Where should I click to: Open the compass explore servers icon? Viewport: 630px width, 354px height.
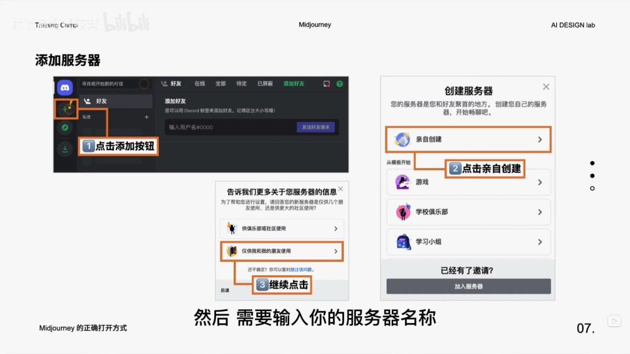pos(65,128)
